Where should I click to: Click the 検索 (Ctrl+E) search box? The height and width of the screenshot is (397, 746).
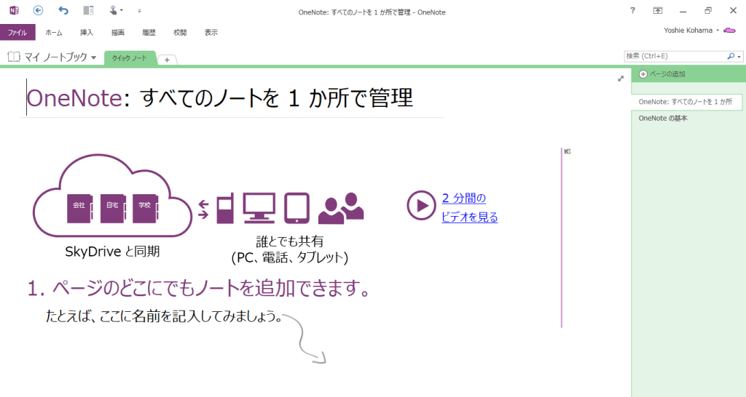coord(675,56)
